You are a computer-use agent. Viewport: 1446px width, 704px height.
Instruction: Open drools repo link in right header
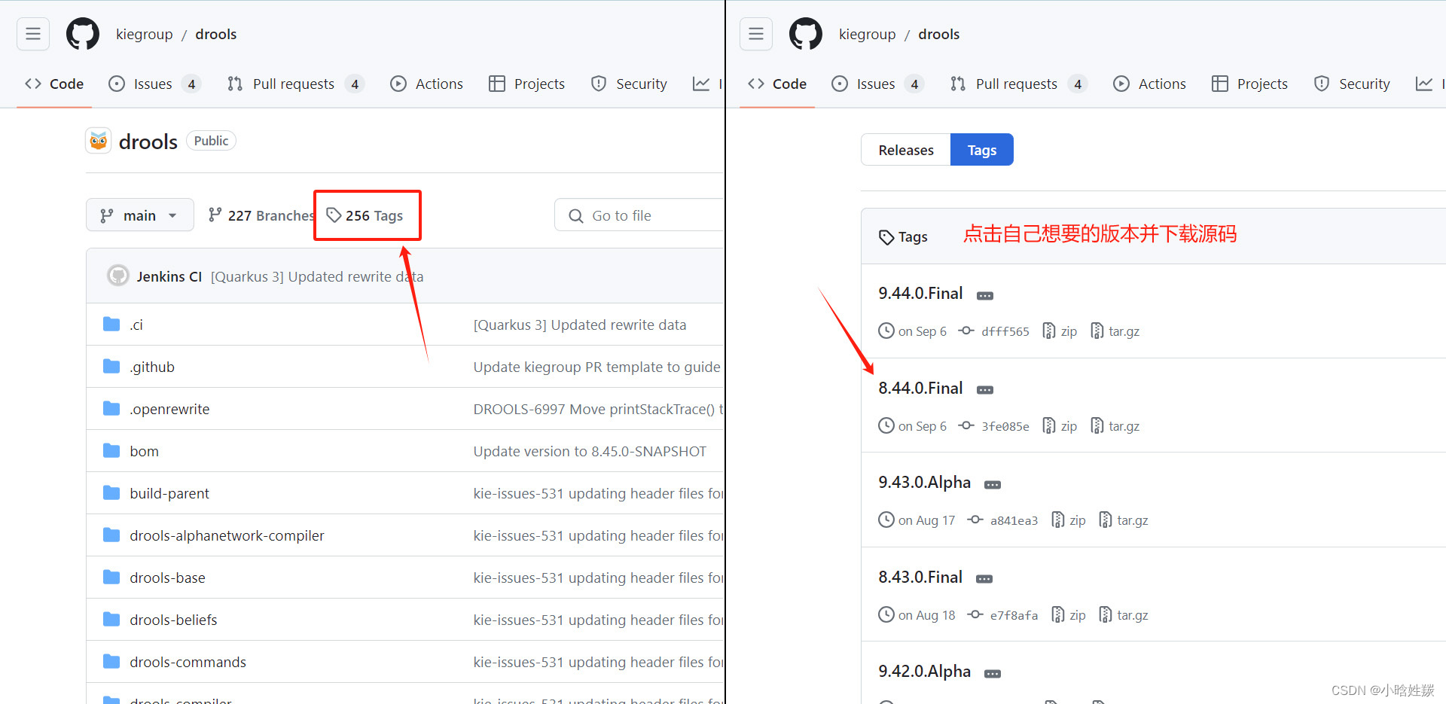(939, 34)
